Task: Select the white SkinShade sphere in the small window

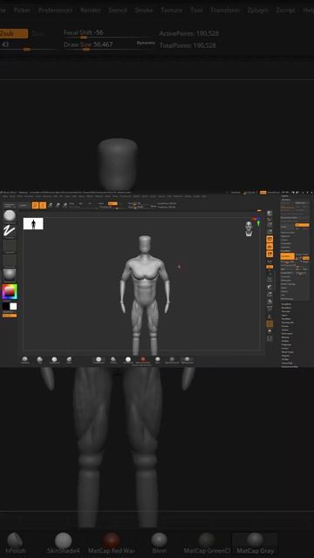Action: 128,360
